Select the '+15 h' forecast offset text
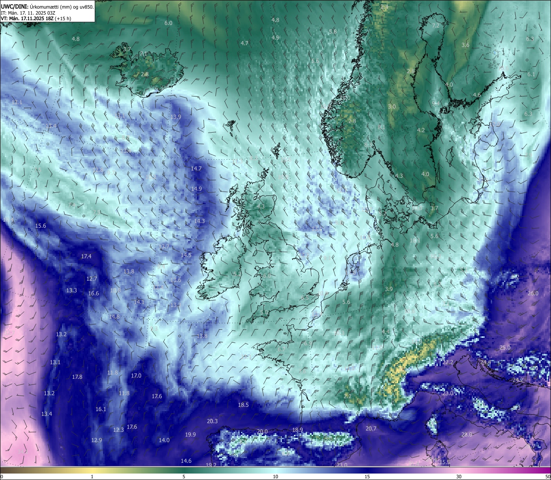 63,19
